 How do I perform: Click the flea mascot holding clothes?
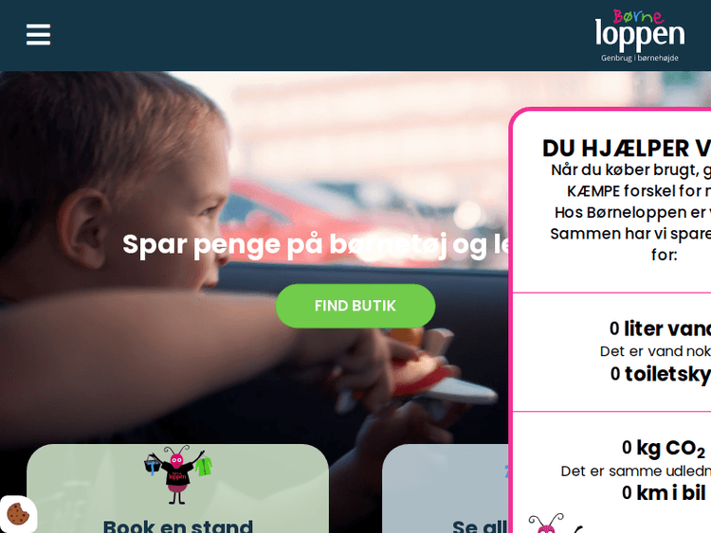pos(178,474)
